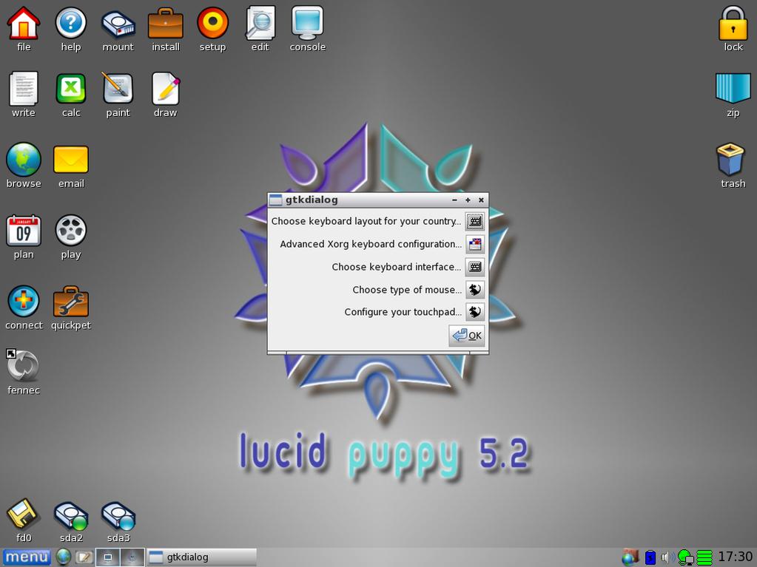Click the green memory bars tray icon
The height and width of the screenshot is (567, 757).
click(x=705, y=557)
